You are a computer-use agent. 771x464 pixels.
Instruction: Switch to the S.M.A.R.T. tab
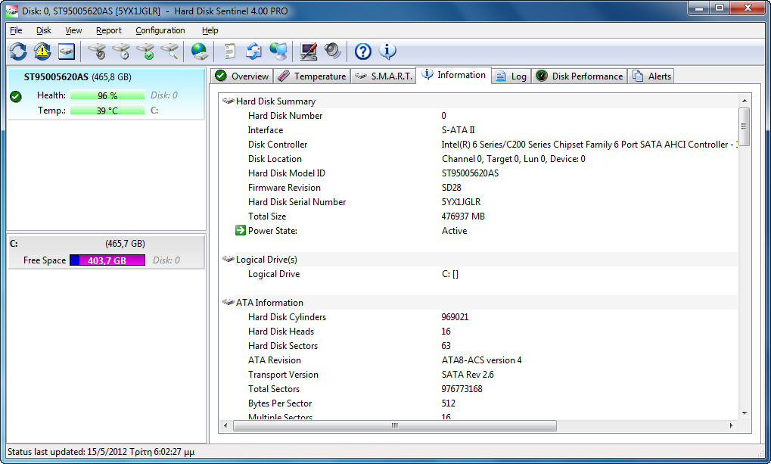coord(384,76)
